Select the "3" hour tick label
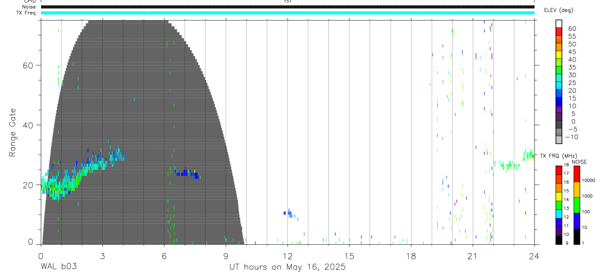Image resolution: width=601 pixels, height=277 pixels. tap(102, 256)
